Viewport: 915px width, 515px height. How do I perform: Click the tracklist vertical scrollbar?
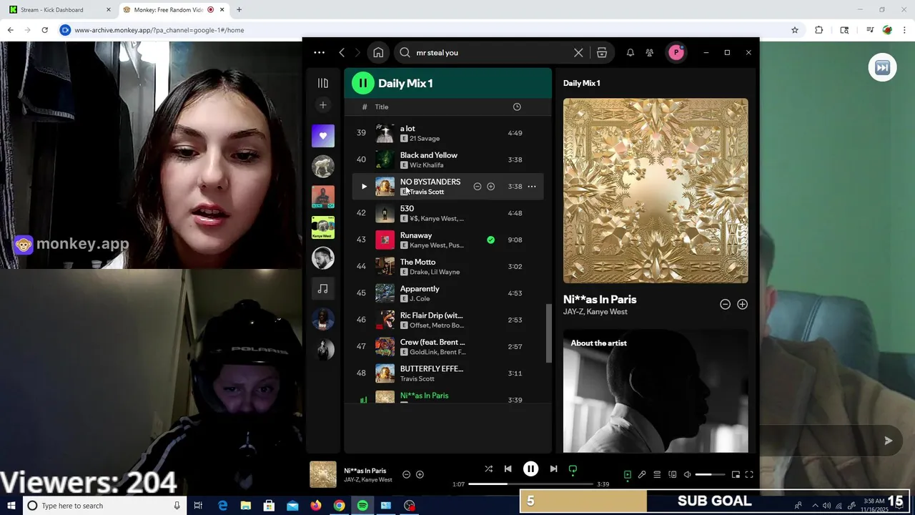[x=549, y=333]
